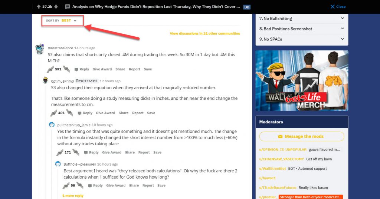Upvote Butthole--pleasures' comment with 58 points

[66, 186]
